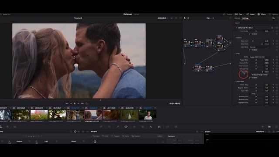Reset Black Point parameter circular icon
This screenshot has width=279, height=157.
(x=277, y=41)
